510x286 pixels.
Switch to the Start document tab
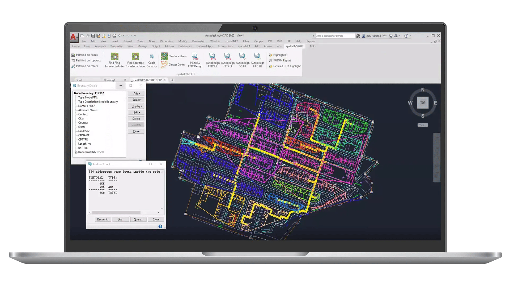point(79,80)
